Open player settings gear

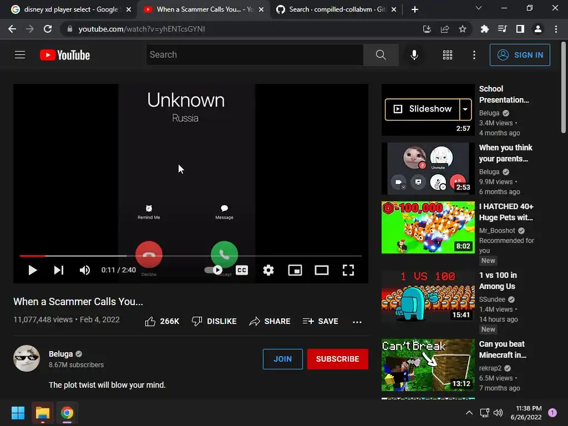268,270
